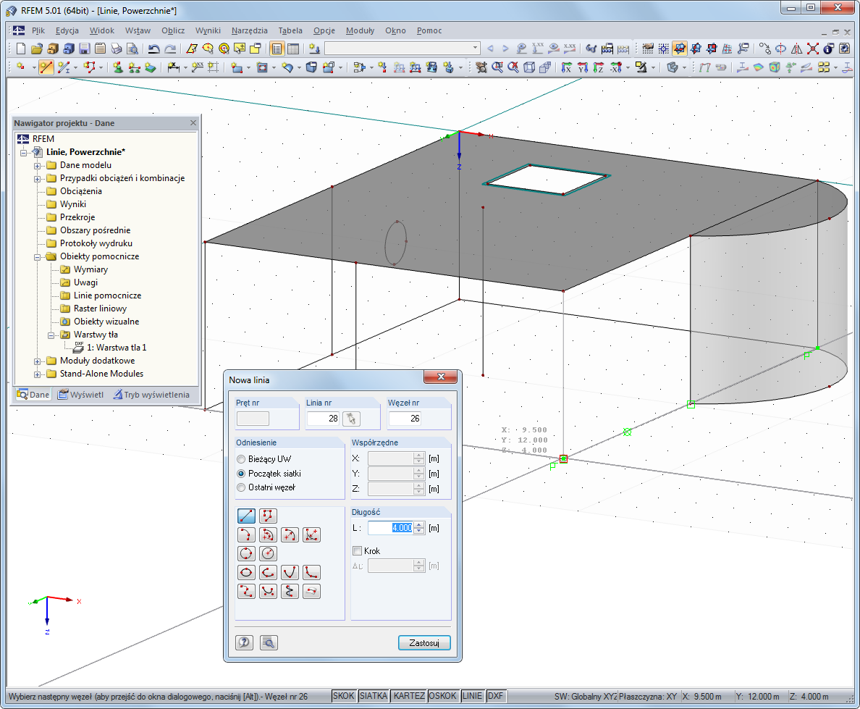Open the Narzędzia menu
Screen dimensions: 860x709
tap(249, 30)
